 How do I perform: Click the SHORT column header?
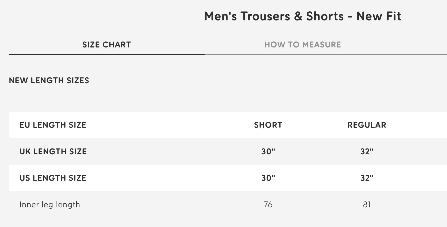pyautogui.click(x=268, y=125)
